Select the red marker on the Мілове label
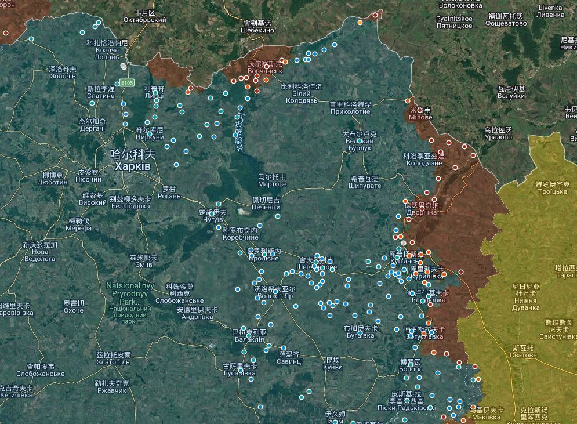The width and height of the screenshot is (577, 424). click(x=420, y=110)
